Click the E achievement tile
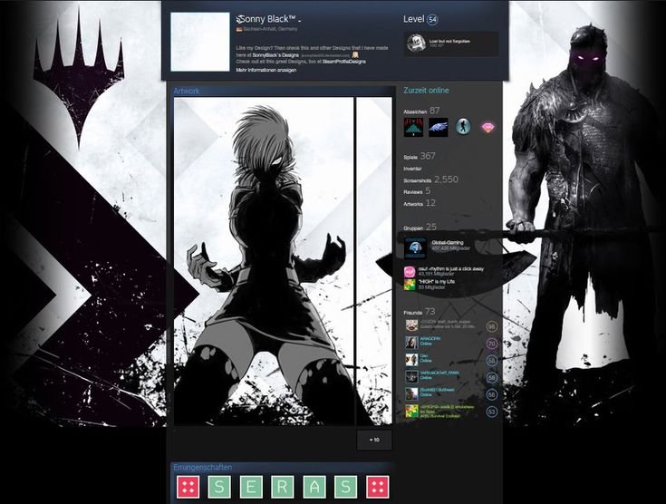Viewport: 666px width, 504px height. 251,487
